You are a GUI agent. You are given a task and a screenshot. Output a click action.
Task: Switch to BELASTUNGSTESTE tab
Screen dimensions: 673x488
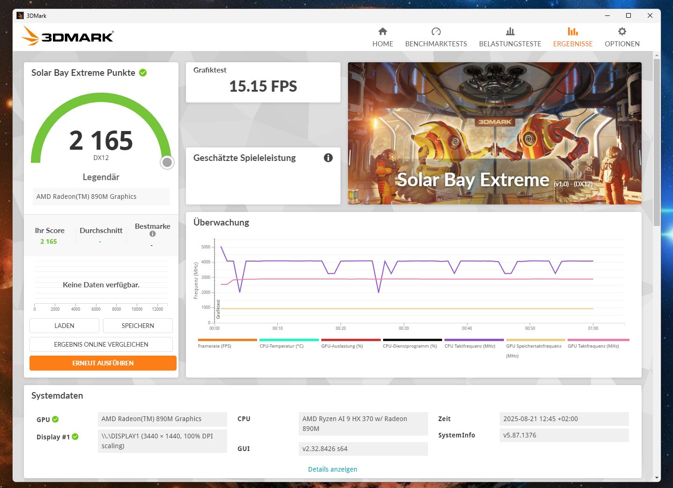(x=510, y=37)
